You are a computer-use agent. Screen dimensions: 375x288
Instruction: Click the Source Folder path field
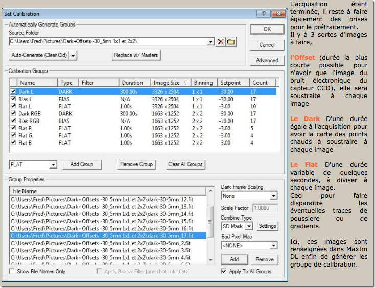108,41
